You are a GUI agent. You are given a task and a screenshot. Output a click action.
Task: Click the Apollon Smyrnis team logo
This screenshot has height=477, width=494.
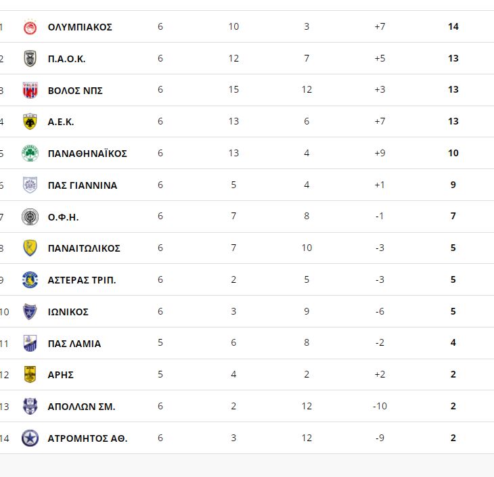point(30,407)
